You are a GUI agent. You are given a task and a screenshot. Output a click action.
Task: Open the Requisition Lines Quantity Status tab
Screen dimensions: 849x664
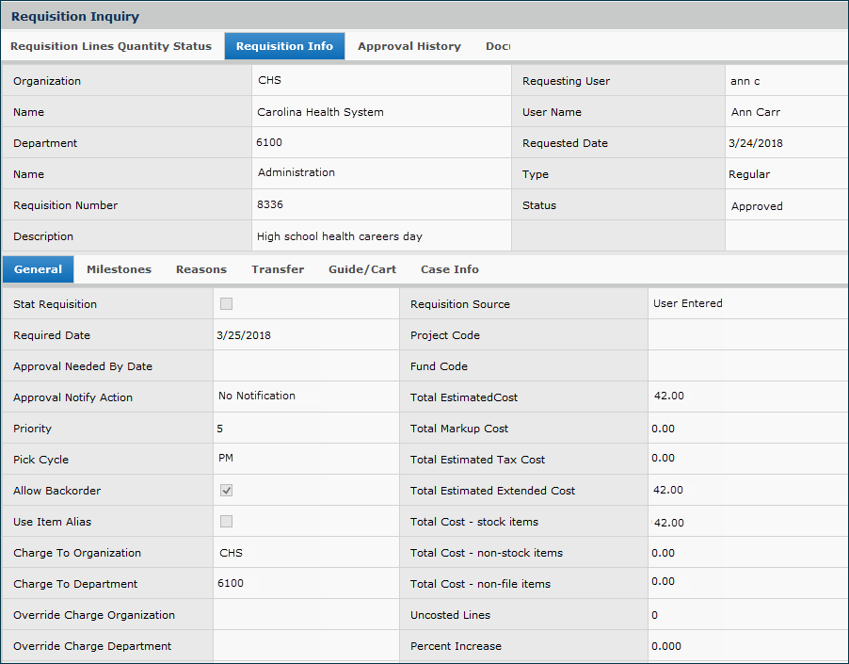coord(111,46)
